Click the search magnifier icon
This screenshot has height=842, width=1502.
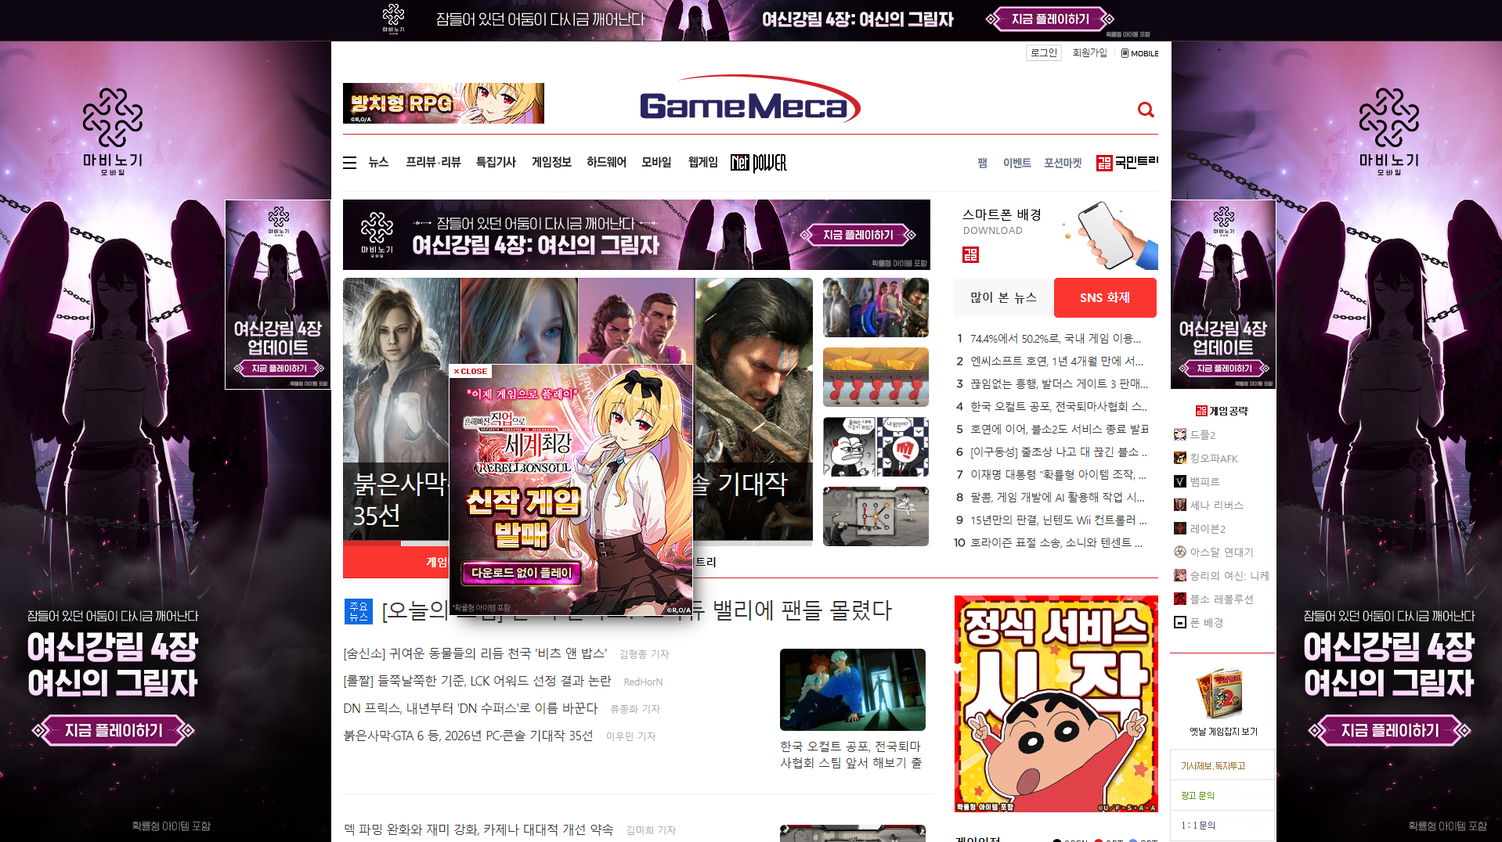[x=1146, y=110]
